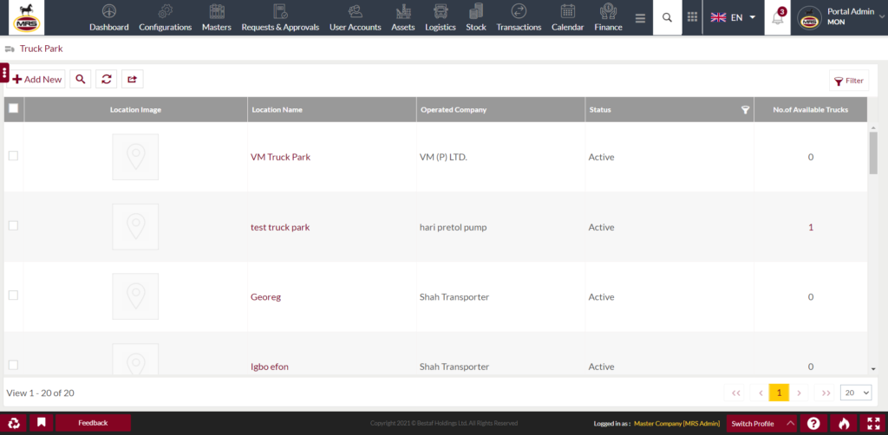The image size is (888, 435).
Task: Click VM (P) LTD. company cell
Action: [x=443, y=157]
